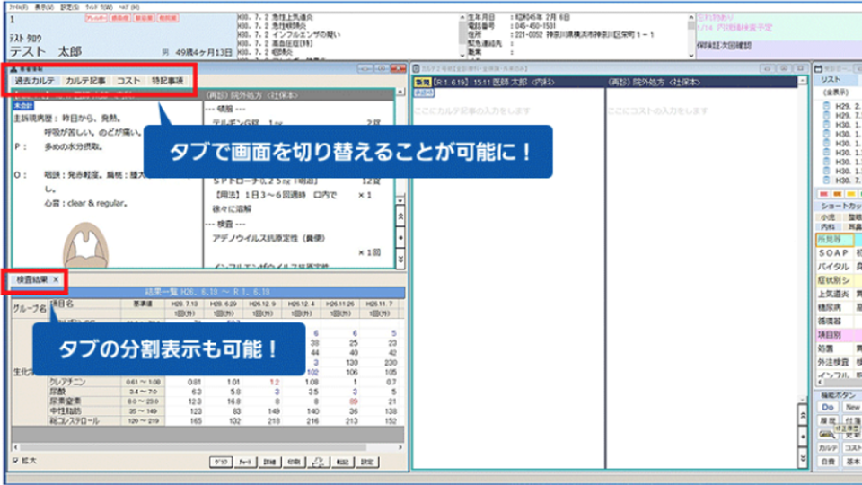Switch to the 過去カルテ tab

(x=35, y=81)
